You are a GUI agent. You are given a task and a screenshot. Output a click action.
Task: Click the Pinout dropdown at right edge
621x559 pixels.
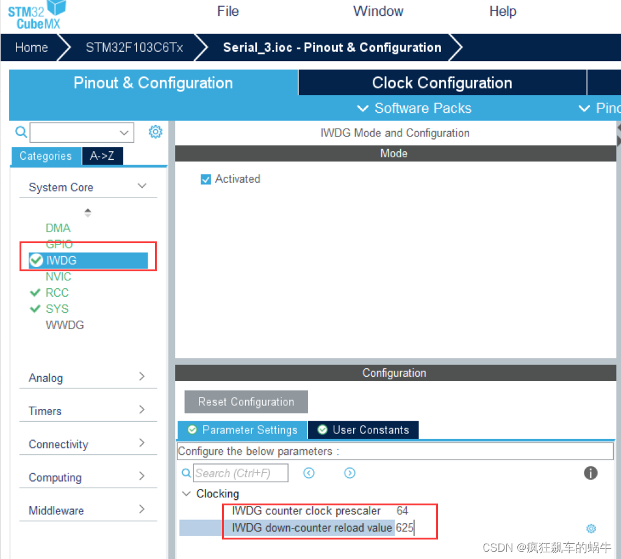pos(600,108)
